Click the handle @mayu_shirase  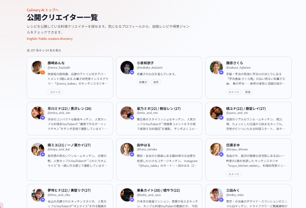(237, 149)
